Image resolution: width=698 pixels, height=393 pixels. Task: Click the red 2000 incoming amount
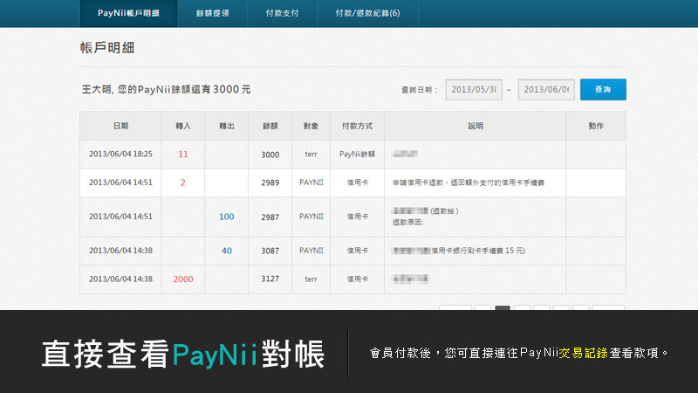(182, 279)
